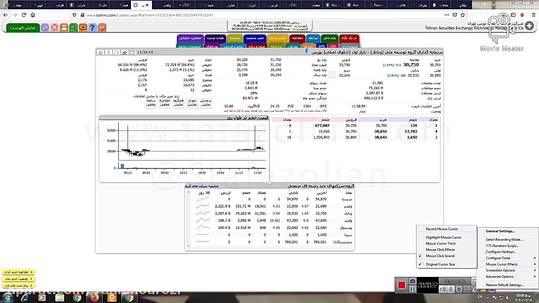Close the پیام جدید ناظر بازار notification
This screenshot has width=539, height=303.
(31, 286)
